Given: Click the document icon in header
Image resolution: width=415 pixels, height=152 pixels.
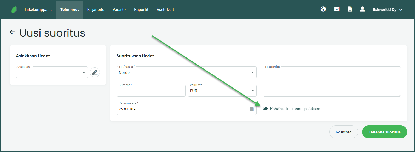Looking at the screenshot, I should coord(350,9).
